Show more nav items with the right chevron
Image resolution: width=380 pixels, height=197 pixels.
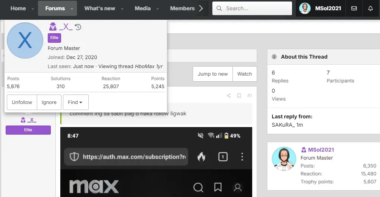[201, 8]
